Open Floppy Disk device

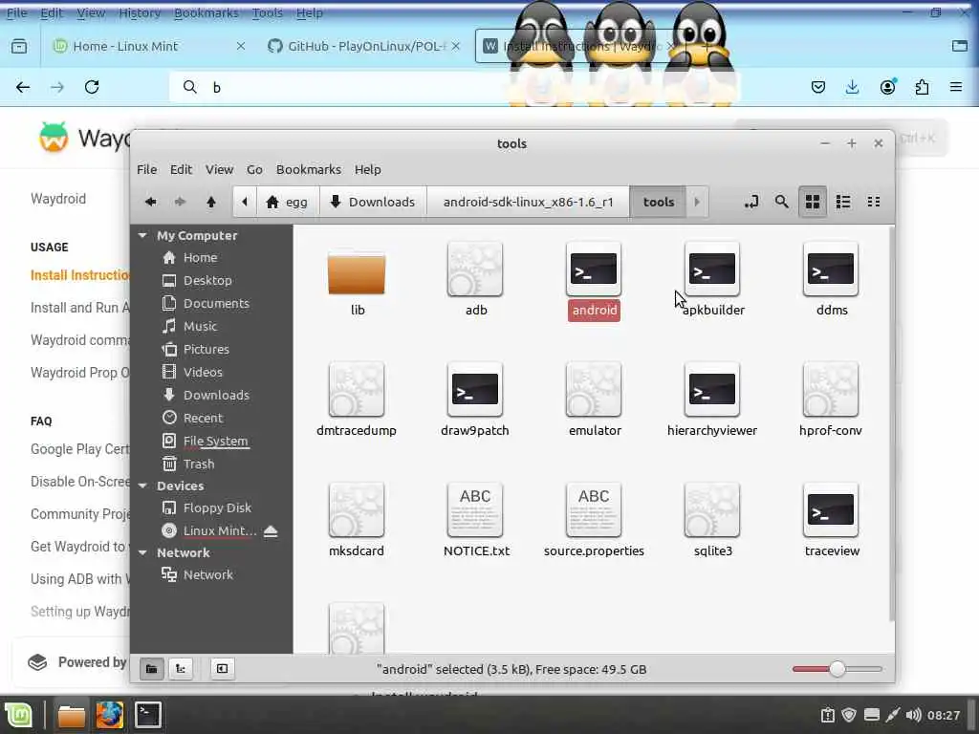click(217, 507)
